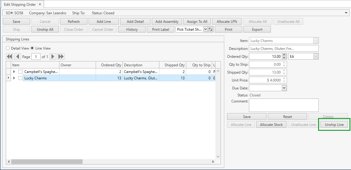Check the Lucky Charms row checkbox
The image size is (351, 170).
[20, 78]
